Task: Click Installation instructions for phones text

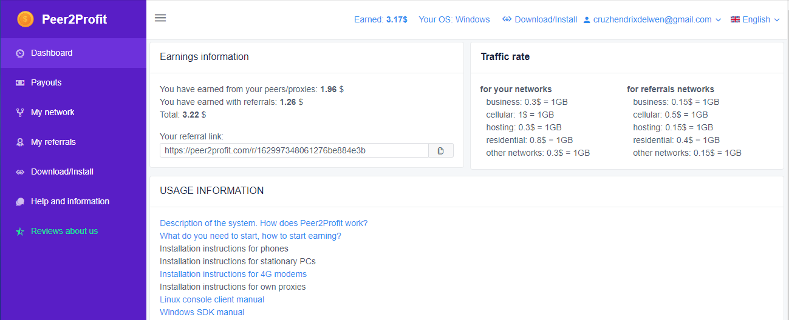Action: pyautogui.click(x=224, y=248)
